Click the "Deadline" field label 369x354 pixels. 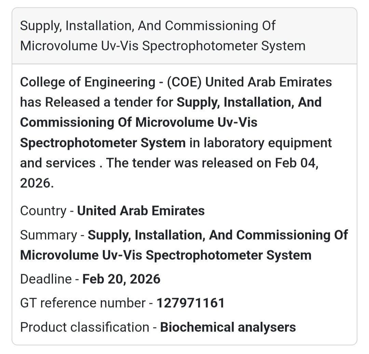pos(46,279)
